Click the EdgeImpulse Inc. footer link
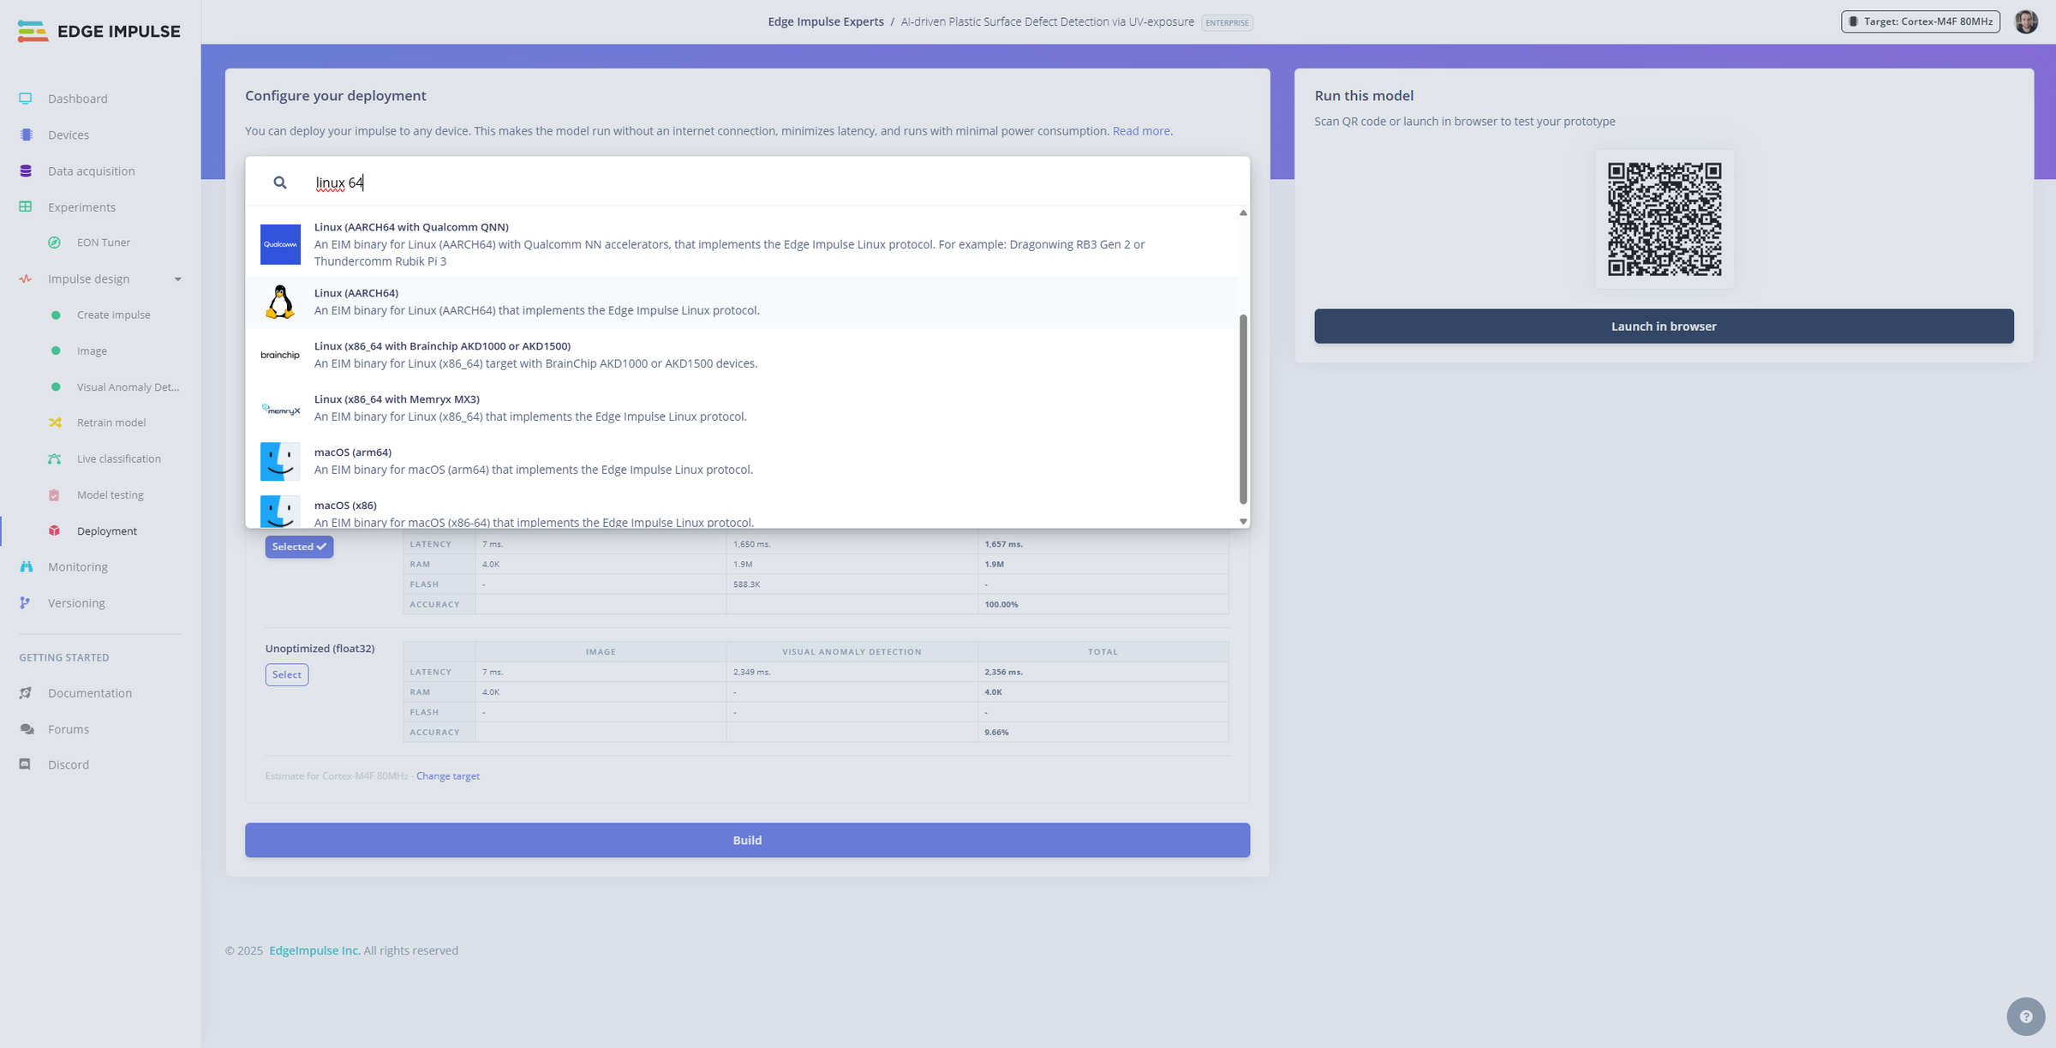Image resolution: width=2056 pixels, height=1048 pixels. coord(314,950)
